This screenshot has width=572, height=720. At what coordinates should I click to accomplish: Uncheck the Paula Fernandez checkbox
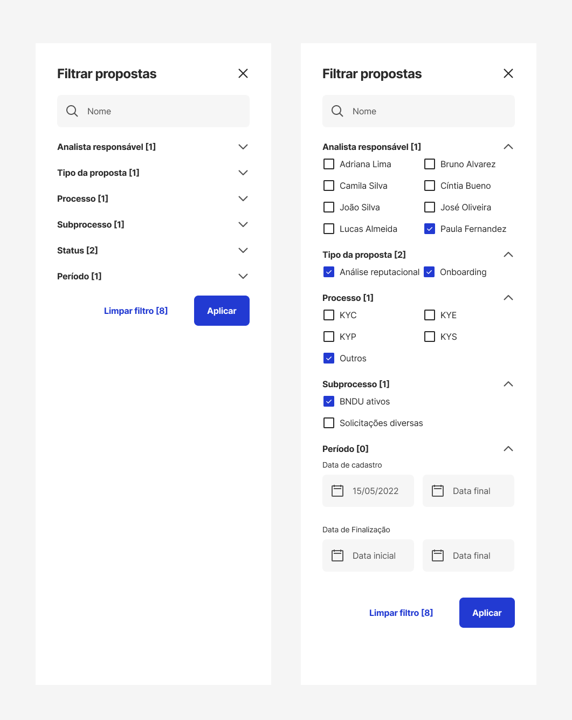[430, 229]
